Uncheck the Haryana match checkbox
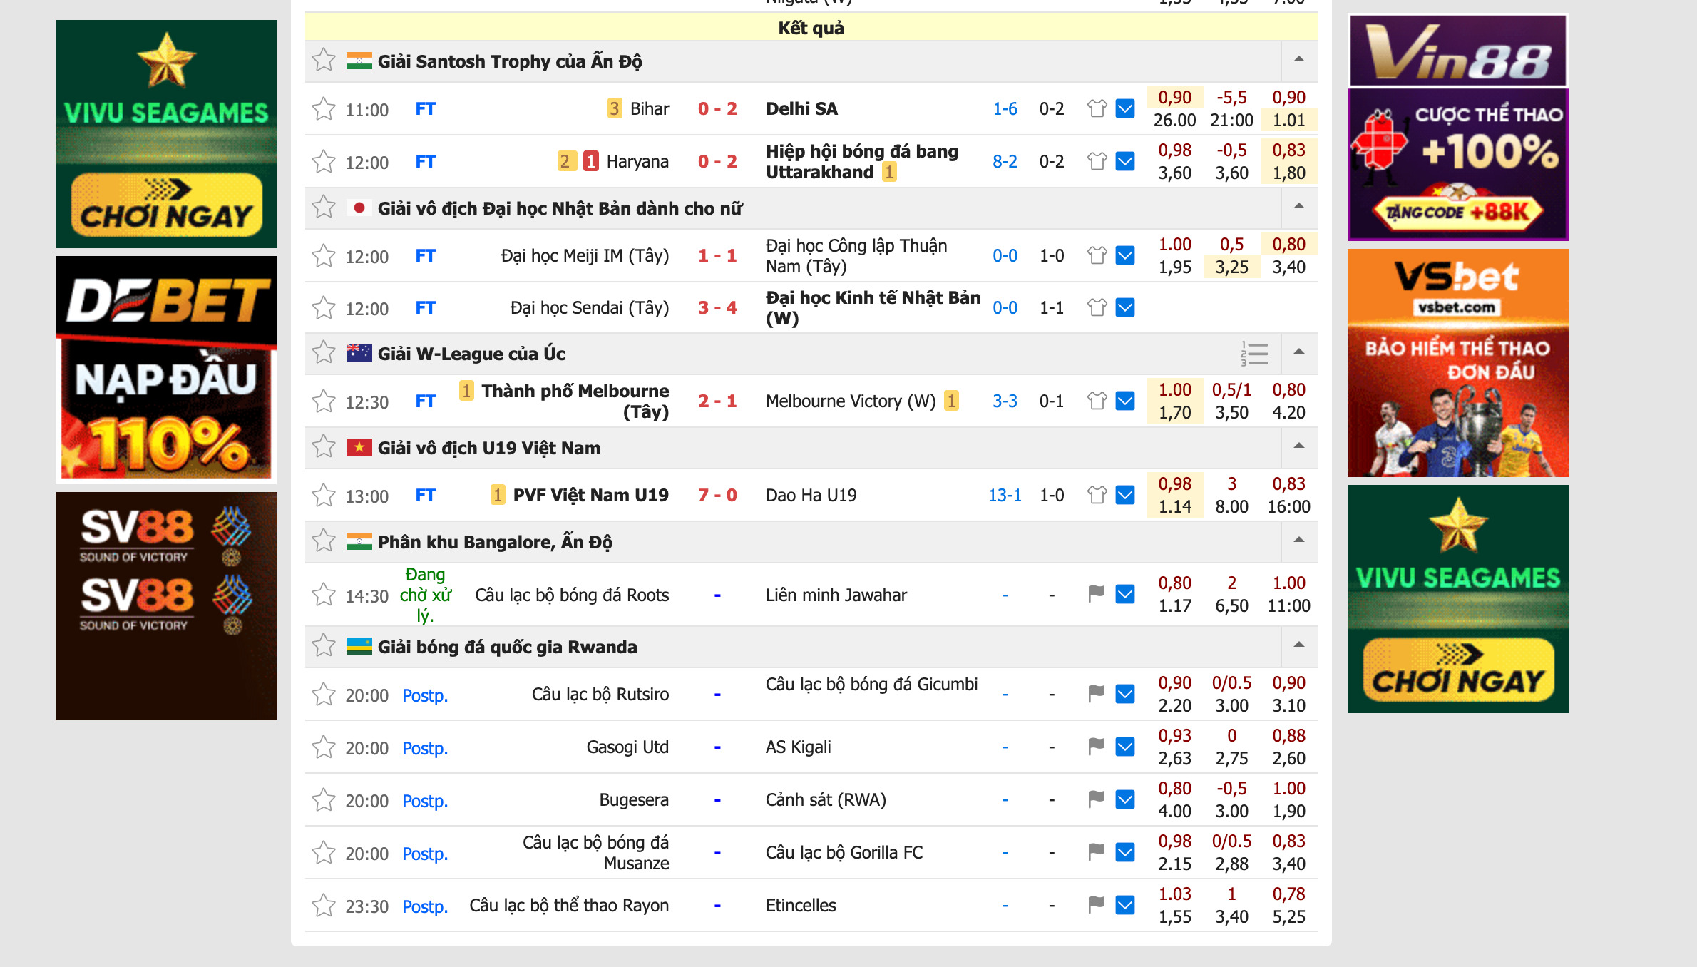The image size is (1697, 967). (x=1125, y=161)
